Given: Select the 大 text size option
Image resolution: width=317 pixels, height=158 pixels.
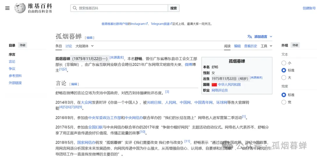Looking at the screenshot, I should (x=284, y=77).
